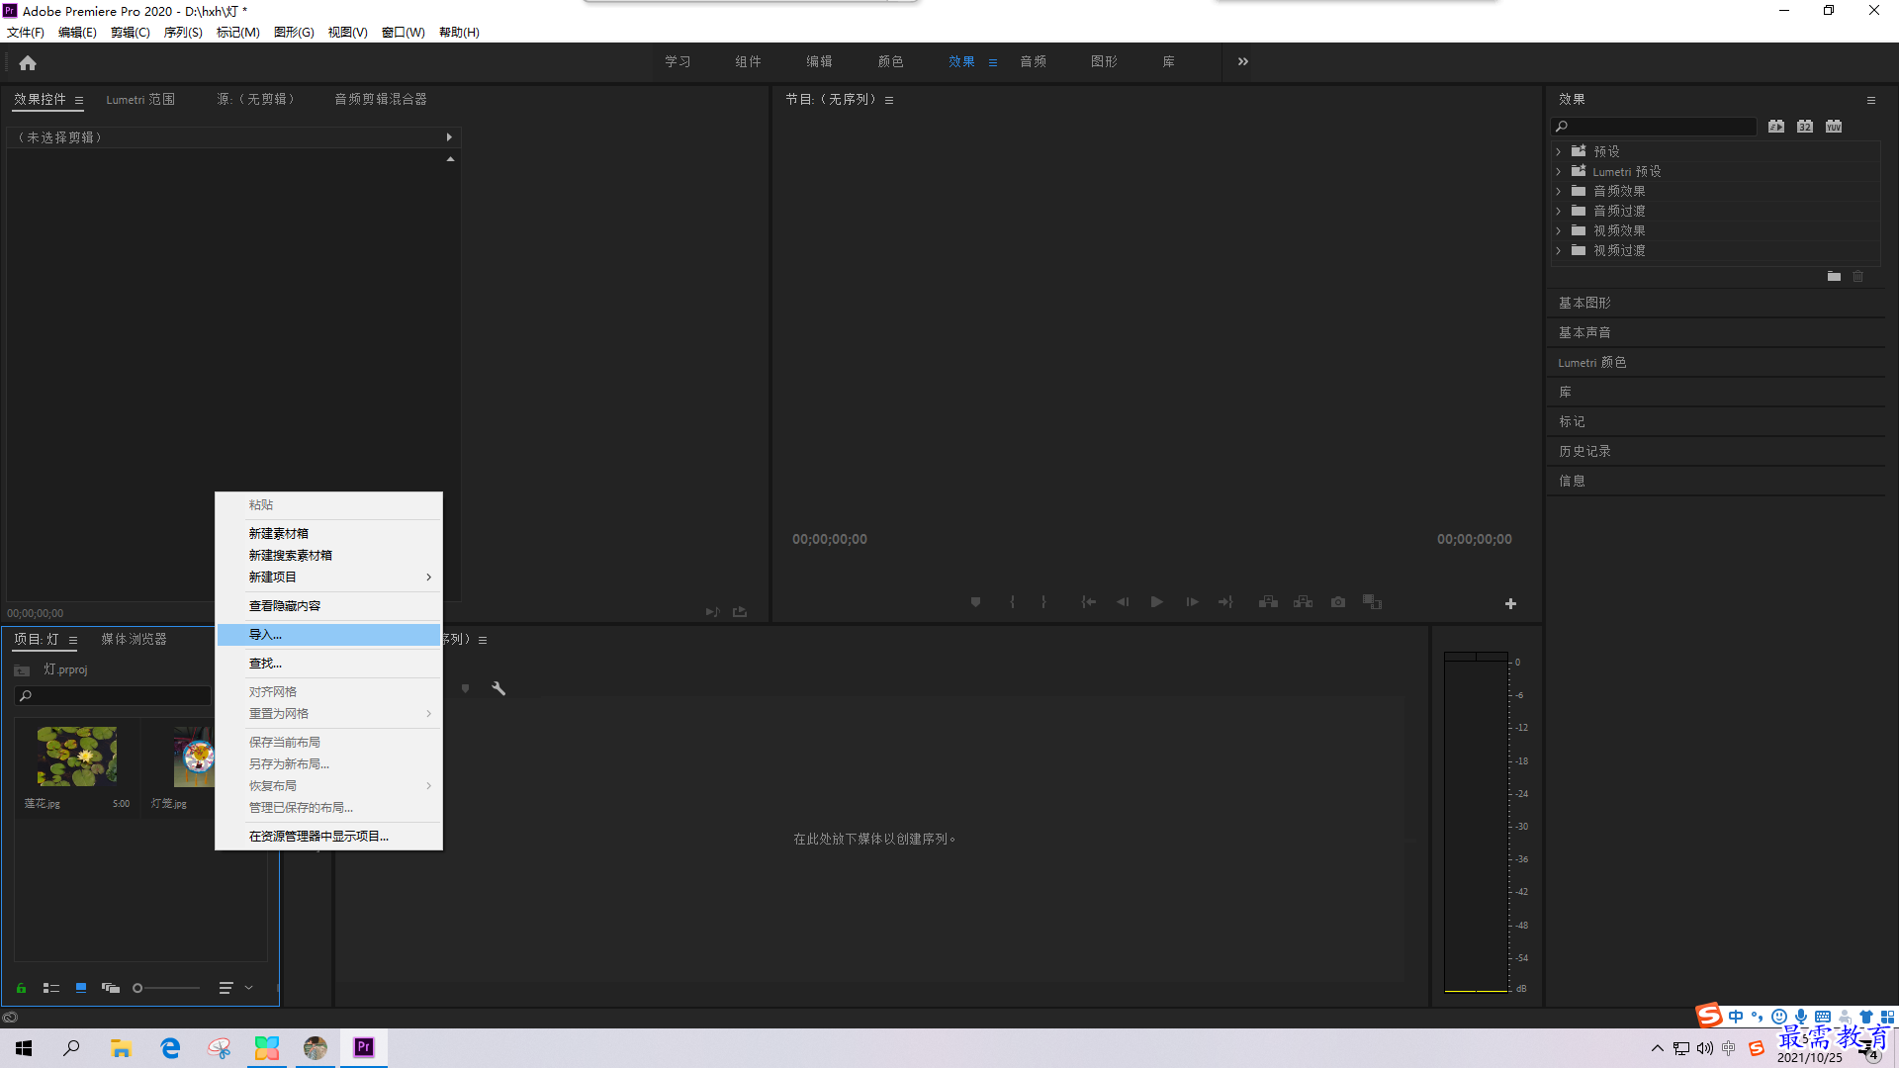The width and height of the screenshot is (1899, 1068).
Task: Toggle YUV effects filter badge
Action: [x=1834, y=127]
